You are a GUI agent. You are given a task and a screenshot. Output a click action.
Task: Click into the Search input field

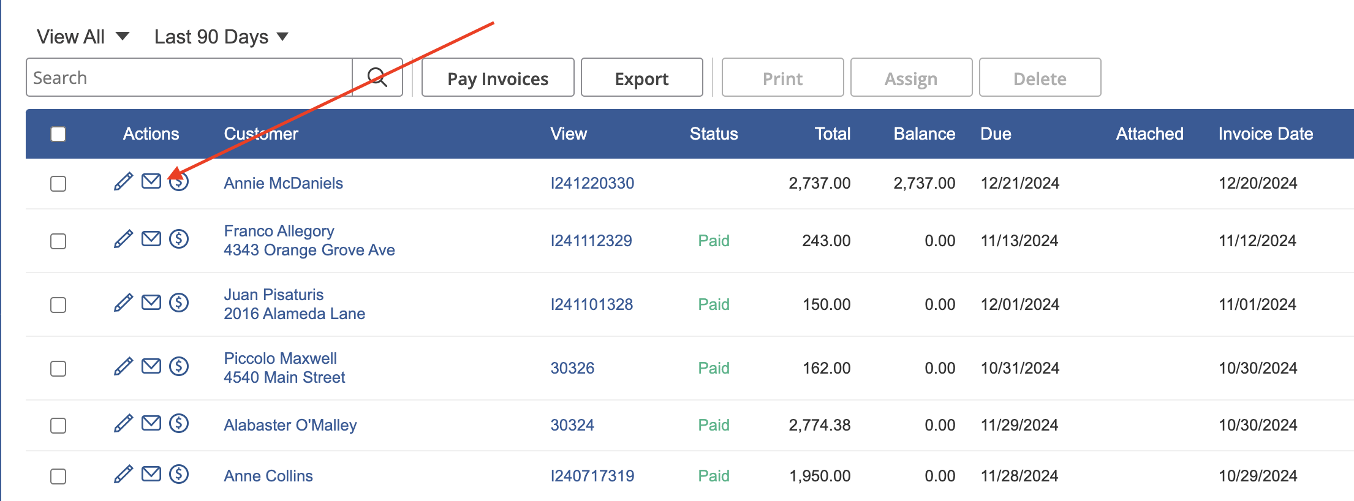(x=189, y=77)
